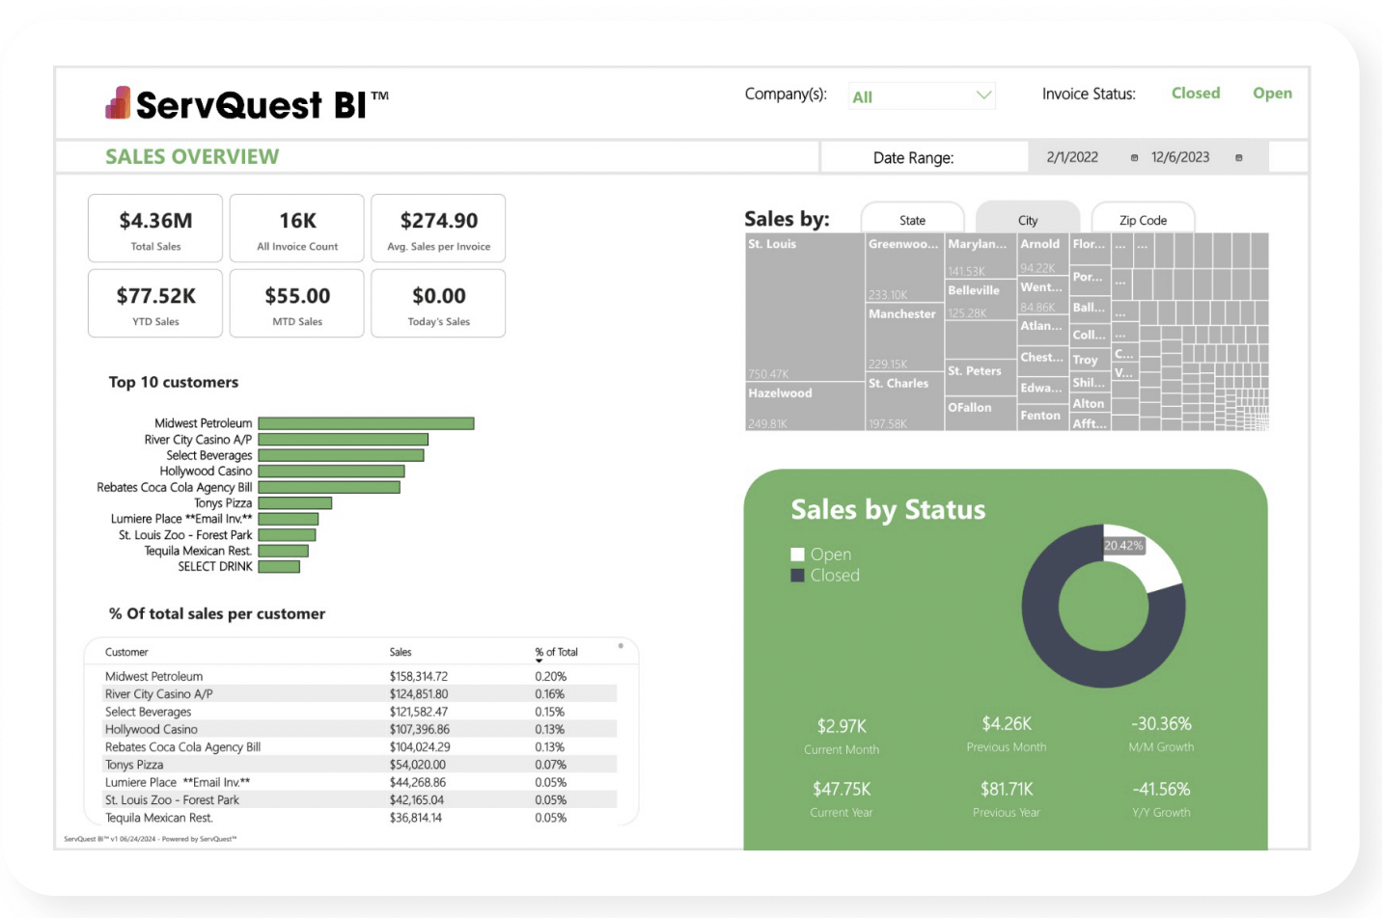Select River City Casino A/P table row
Image resolution: width=1382 pixels, height=918 pixels.
point(360,693)
